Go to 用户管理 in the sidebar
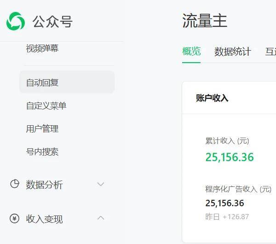The width and height of the screenshot is (276, 244). click(x=42, y=129)
